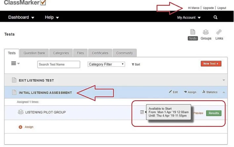Switch to the Files tab
The image size is (234, 147).
[x=80, y=53]
